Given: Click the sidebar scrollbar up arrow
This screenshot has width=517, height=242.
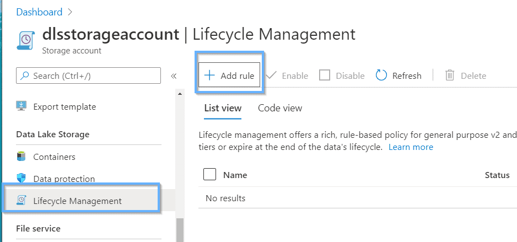Looking at the screenshot, I should pos(180,94).
